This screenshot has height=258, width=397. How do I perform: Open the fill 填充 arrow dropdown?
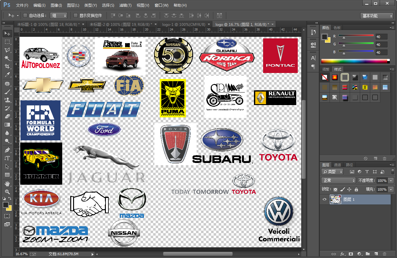tap(391, 189)
